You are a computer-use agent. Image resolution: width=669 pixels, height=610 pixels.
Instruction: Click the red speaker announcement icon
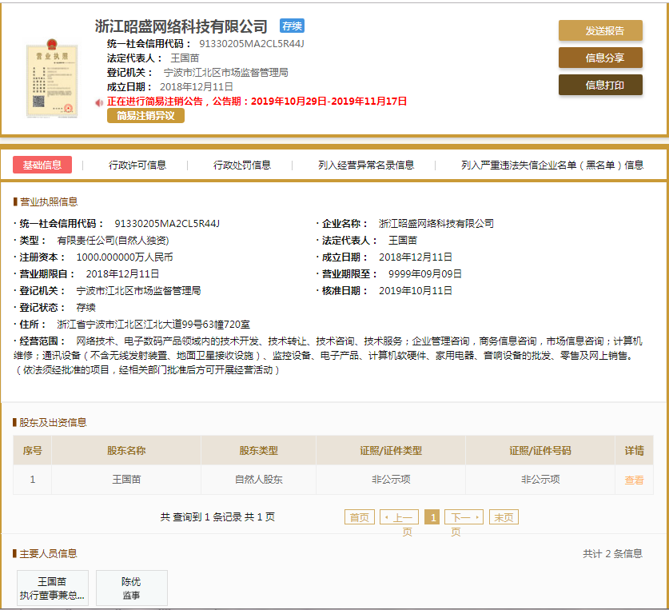click(x=99, y=102)
